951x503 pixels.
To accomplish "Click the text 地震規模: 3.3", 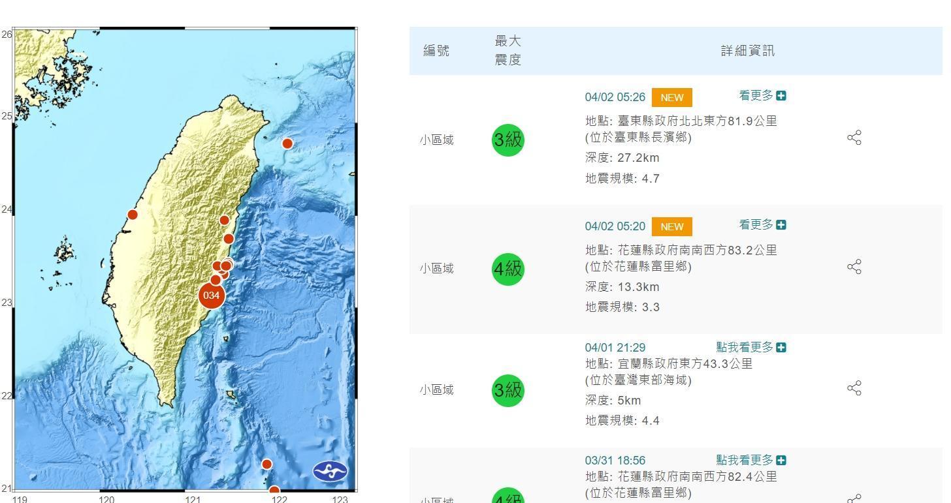I will [x=622, y=307].
